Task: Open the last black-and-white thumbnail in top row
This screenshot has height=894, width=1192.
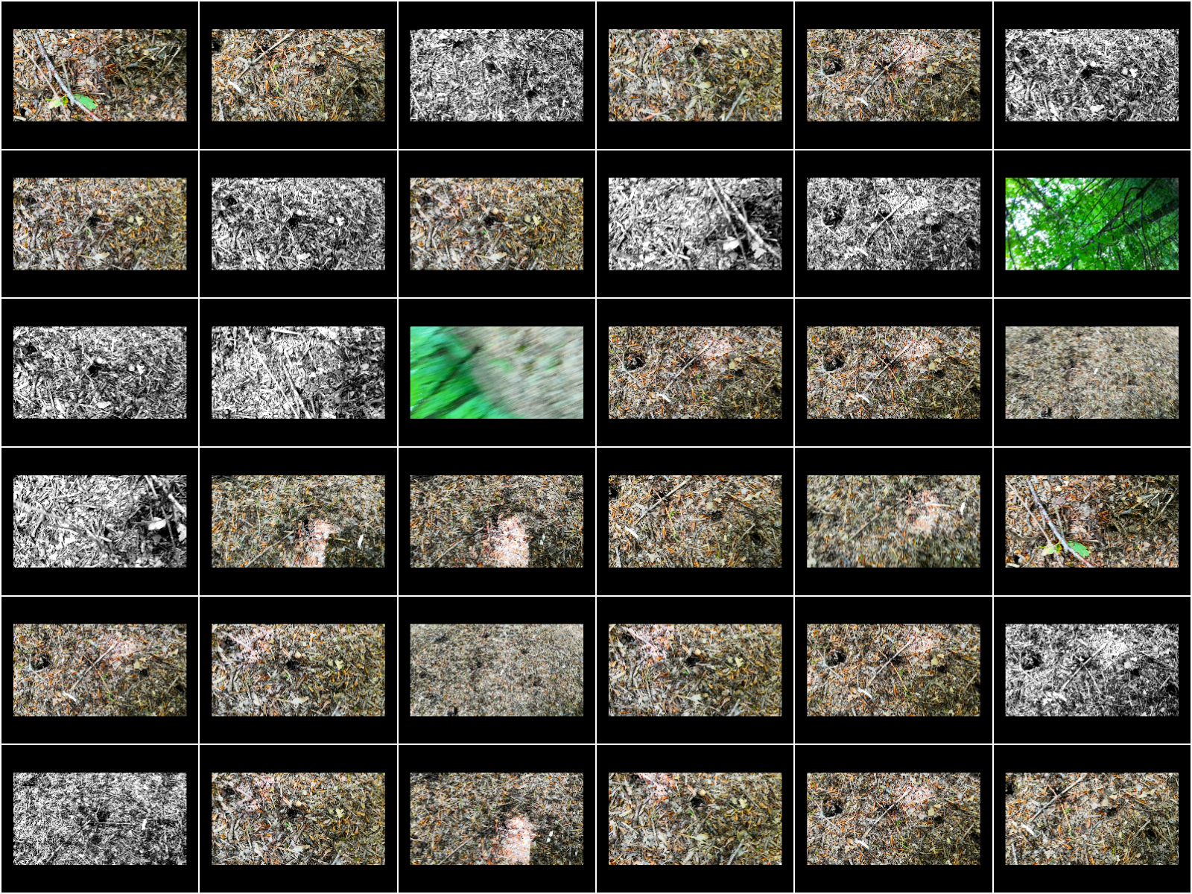Action: click(x=1091, y=75)
